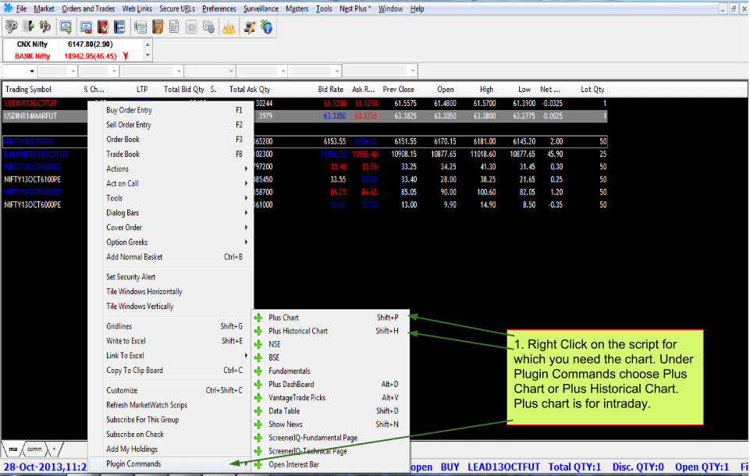
Task: Open Data Table plugin command
Action: click(331, 411)
